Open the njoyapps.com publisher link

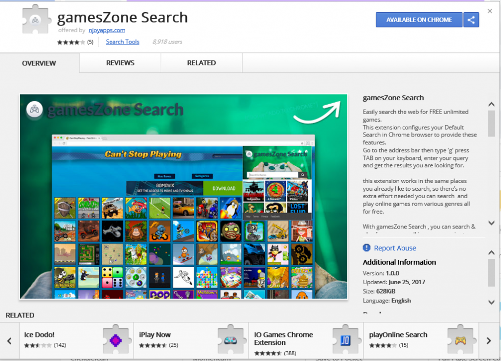(107, 30)
